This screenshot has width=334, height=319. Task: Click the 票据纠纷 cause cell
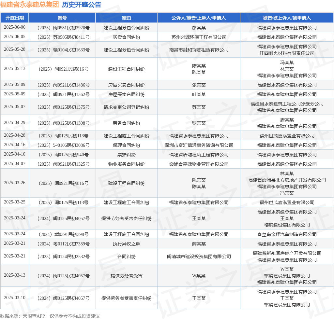coord(126,155)
